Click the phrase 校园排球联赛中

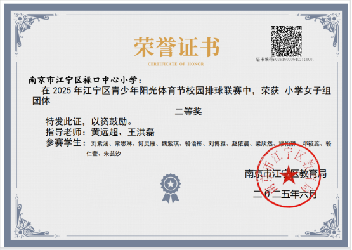click(218, 91)
